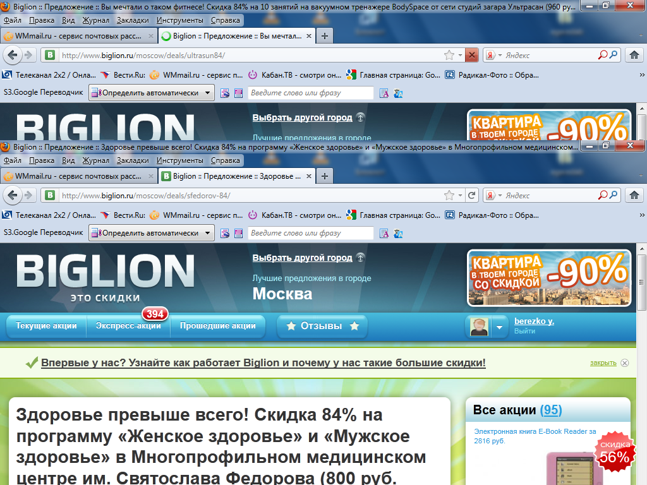Open Закладки menu in lower window
This screenshot has height=485, width=647.
point(133,160)
